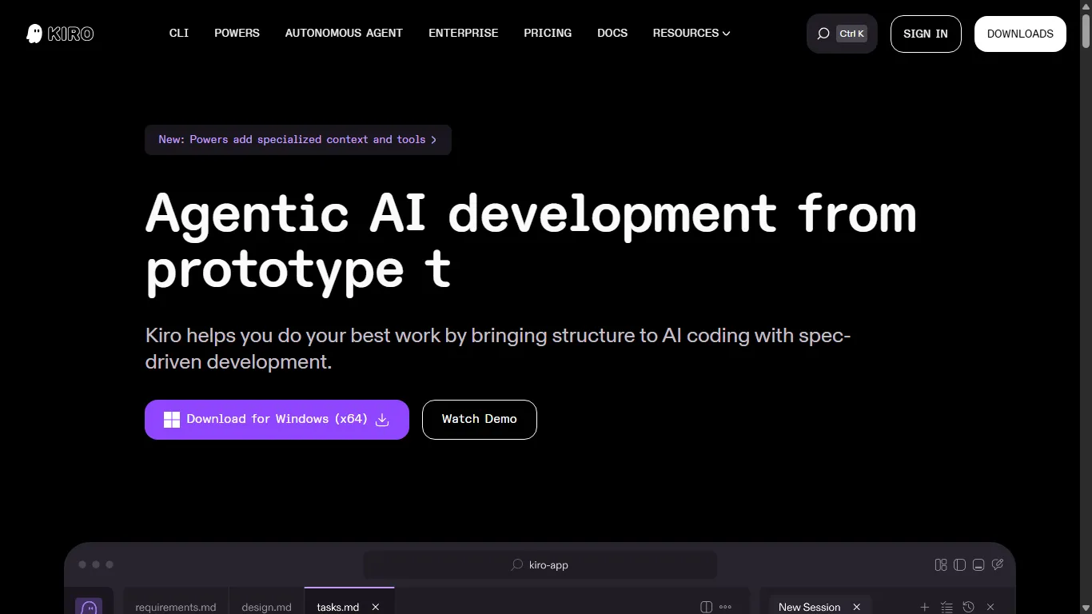The image size is (1092, 614).
Task: Expand the Resources dropdown menu
Action: pyautogui.click(x=691, y=34)
